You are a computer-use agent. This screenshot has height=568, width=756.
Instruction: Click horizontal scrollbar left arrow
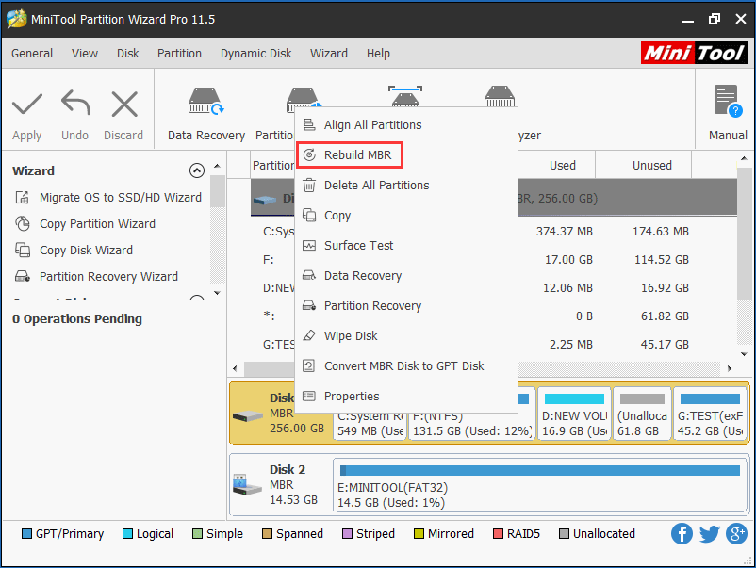coord(235,368)
